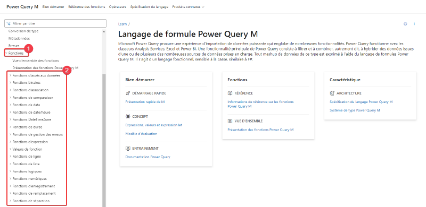Screen dimensions: 426x207
Task: Open Informations de référence sur les fonctions
Action: [x=260, y=104]
